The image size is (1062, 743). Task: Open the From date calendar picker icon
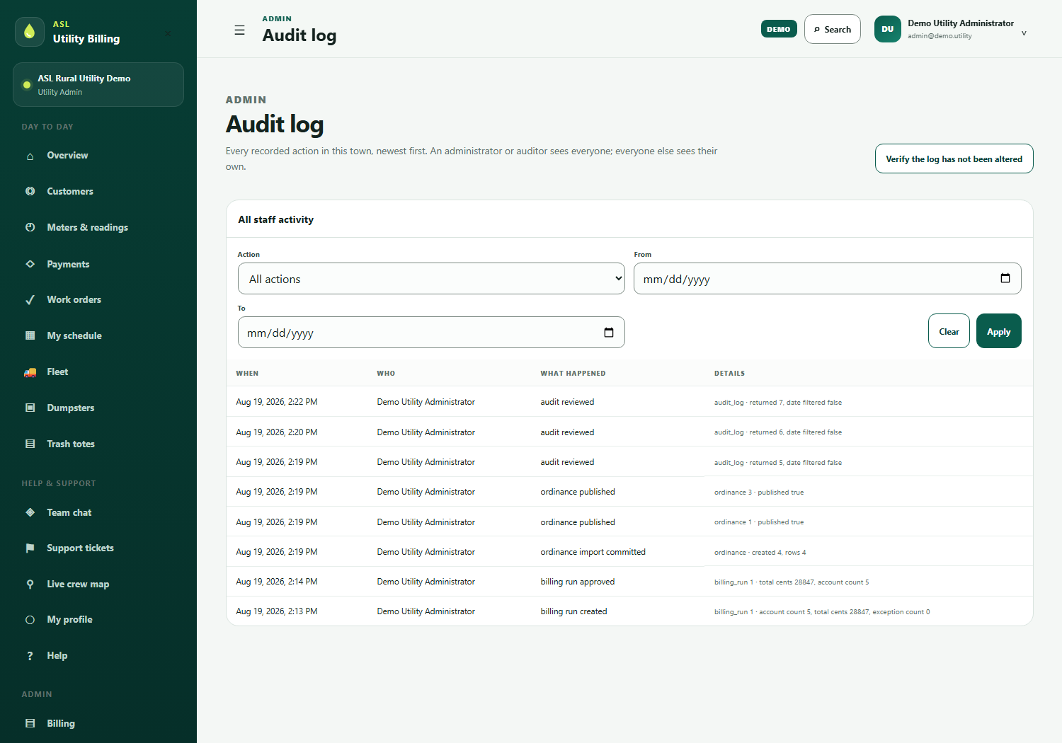point(1005,278)
